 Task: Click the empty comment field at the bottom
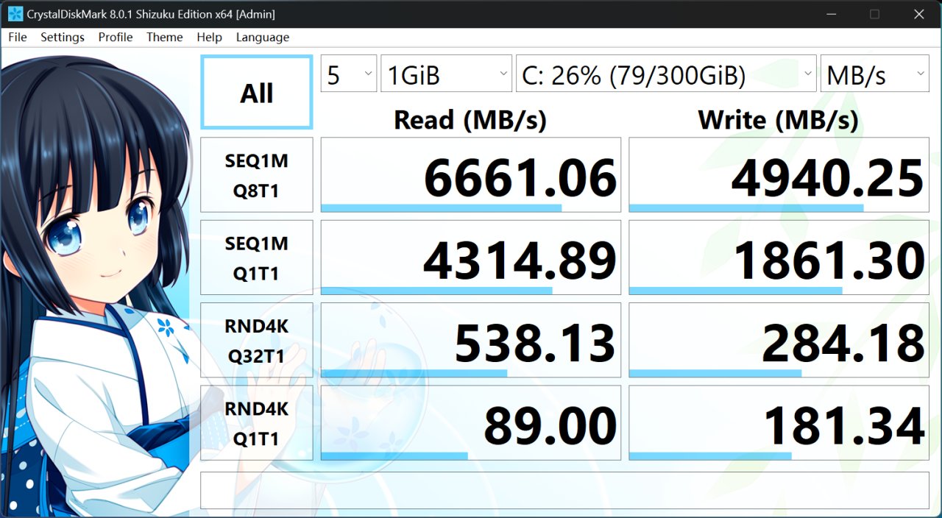(x=565, y=490)
